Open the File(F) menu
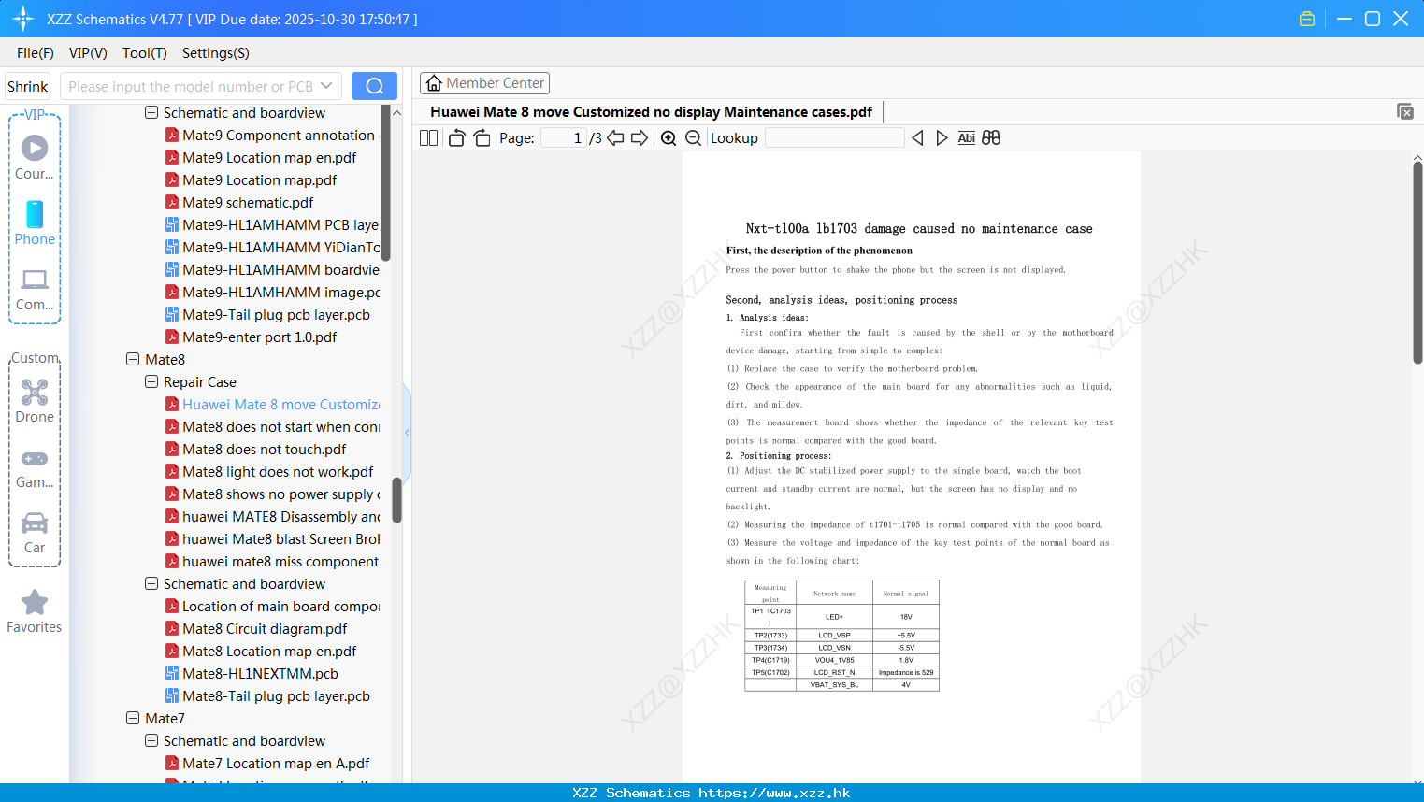Image resolution: width=1424 pixels, height=802 pixels. pos(36,53)
